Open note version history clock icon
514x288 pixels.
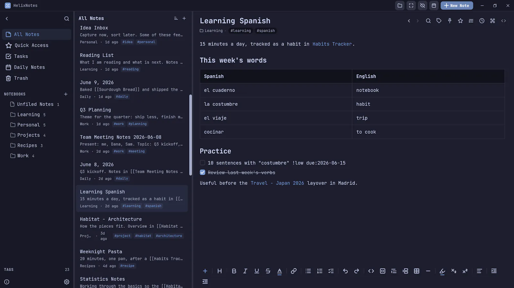click(x=482, y=21)
